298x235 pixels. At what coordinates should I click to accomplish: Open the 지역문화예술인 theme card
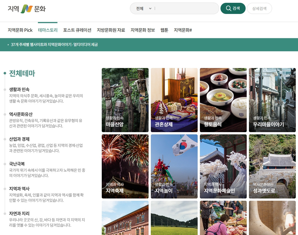tap(223, 166)
